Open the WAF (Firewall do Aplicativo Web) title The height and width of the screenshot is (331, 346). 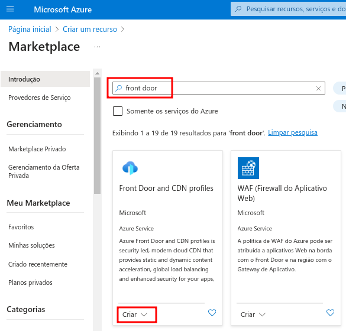pos(282,193)
